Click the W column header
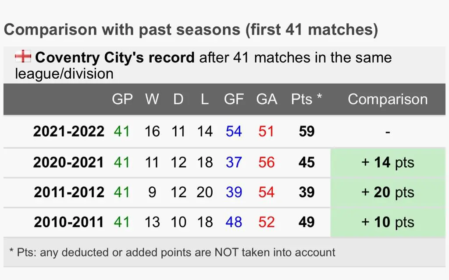449x280 pixels. (x=152, y=99)
